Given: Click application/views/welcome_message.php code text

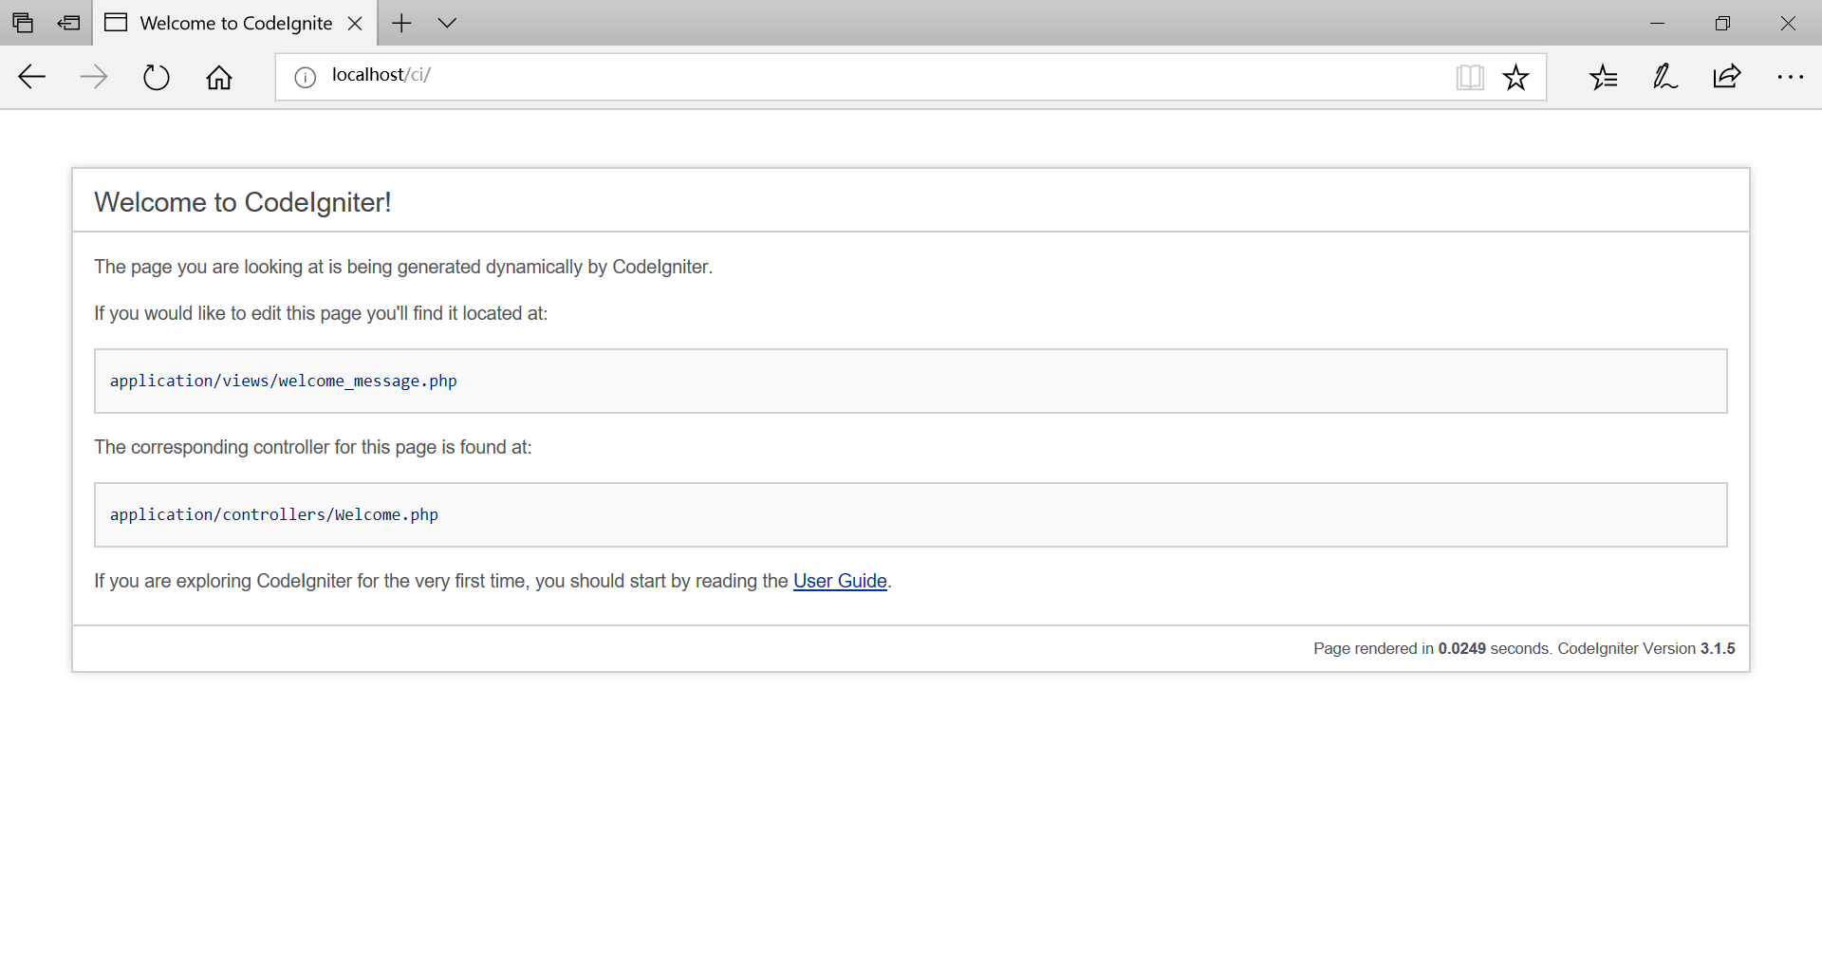Looking at the screenshot, I should 283,381.
